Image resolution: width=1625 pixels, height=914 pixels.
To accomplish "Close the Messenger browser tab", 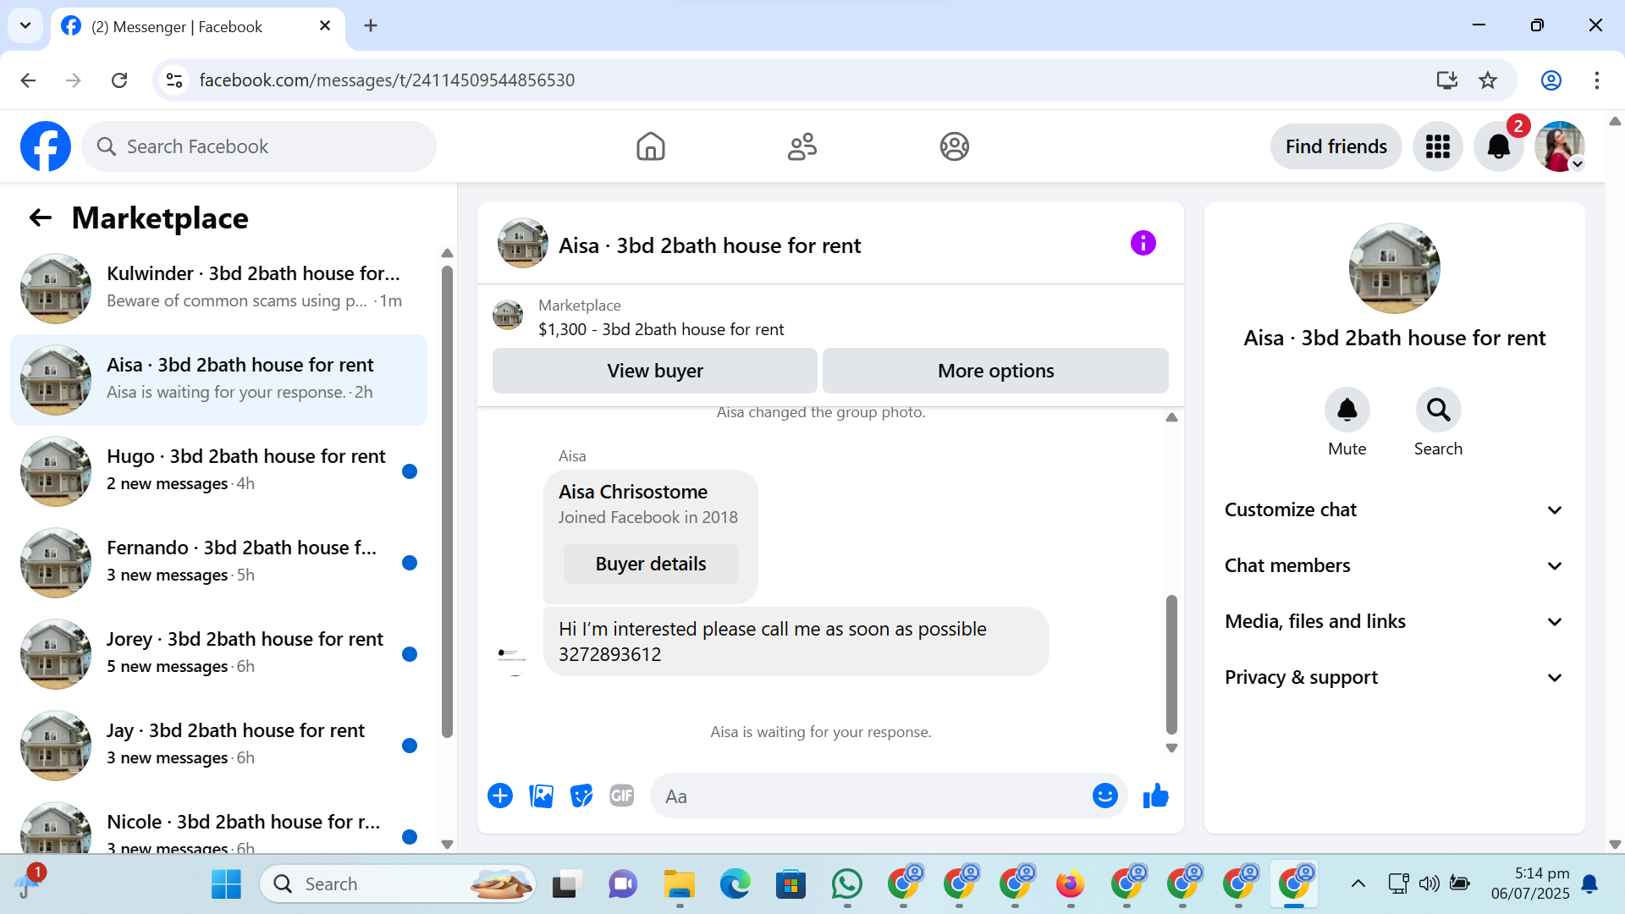I will (x=325, y=26).
